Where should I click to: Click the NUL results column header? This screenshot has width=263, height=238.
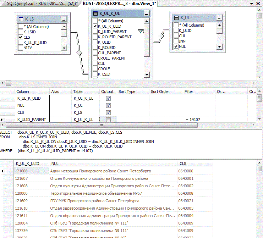click(x=113, y=164)
